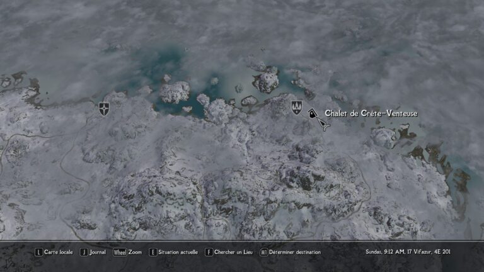Click the Sundas 9:12 AM date display

coord(408,252)
